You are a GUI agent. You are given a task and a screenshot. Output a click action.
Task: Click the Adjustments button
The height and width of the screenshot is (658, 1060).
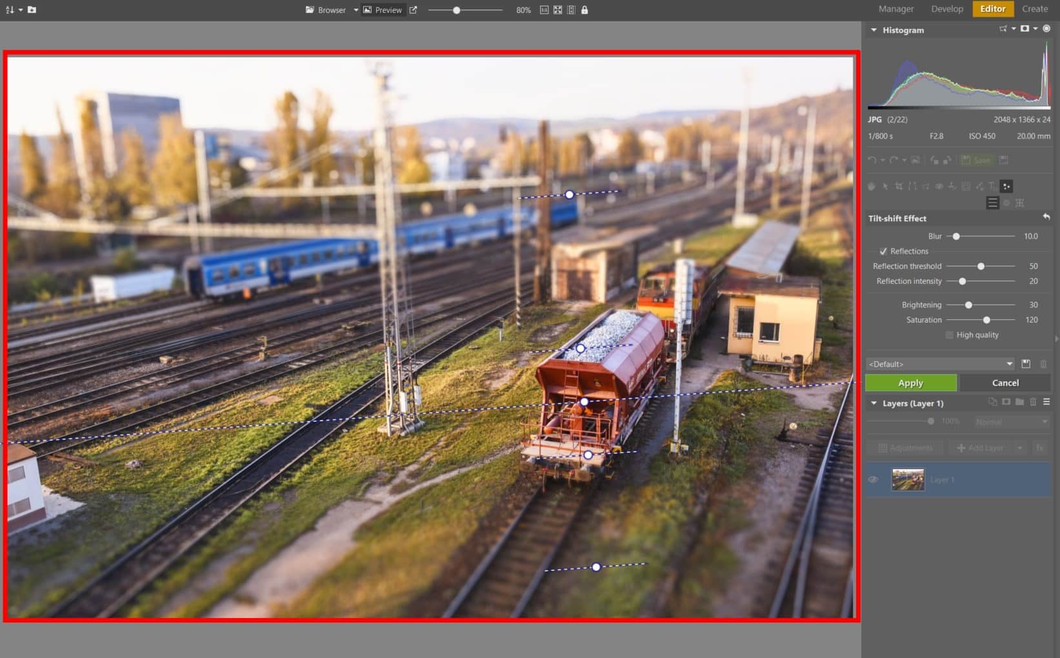point(905,448)
